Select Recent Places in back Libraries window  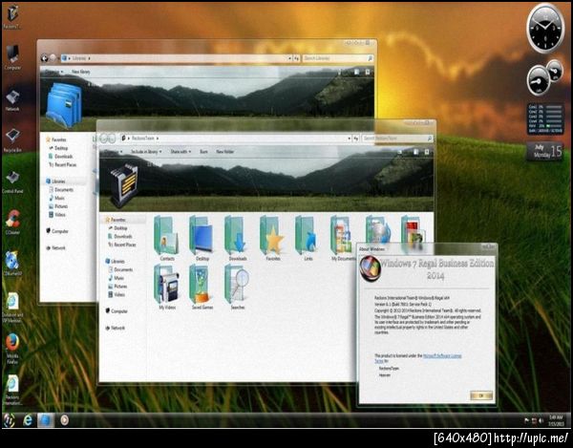point(62,165)
